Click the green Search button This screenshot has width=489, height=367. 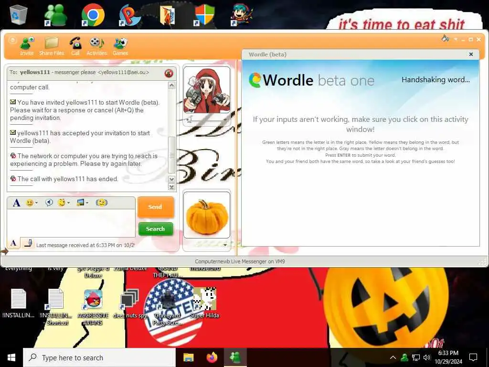155,229
